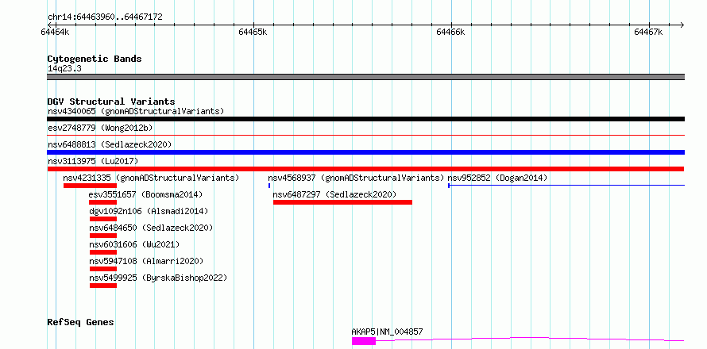
Task: Click the red bar under nsv5499925
Action: [103, 286]
